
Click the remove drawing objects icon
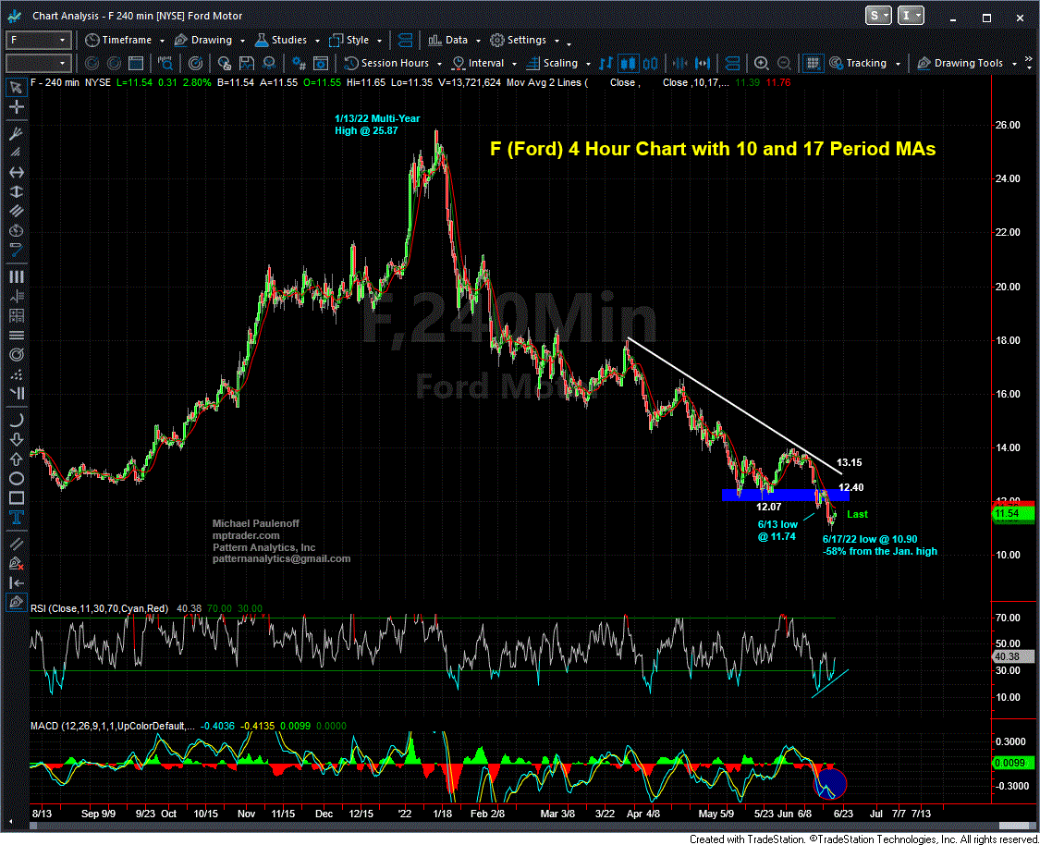pyautogui.click(x=16, y=563)
